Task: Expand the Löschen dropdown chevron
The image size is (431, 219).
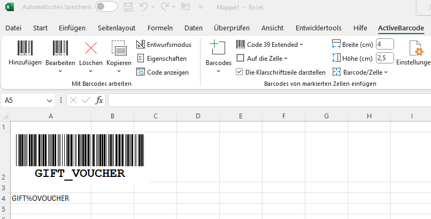Action: [91, 71]
